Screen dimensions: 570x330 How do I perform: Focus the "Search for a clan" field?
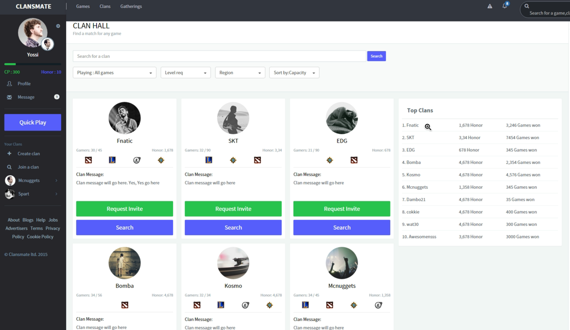[219, 56]
